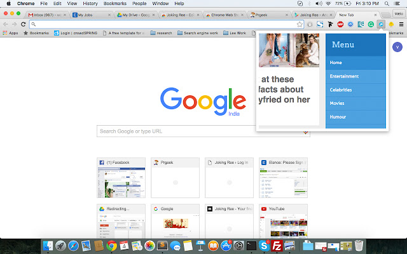This screenshot has height=254, width=407.
Task: Open the Google most-visited thumbnail
Action: click(176, 221)
